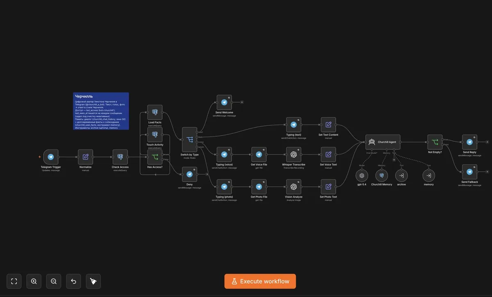Screen dimensions: 492x297
Task: Reset canvas zoom with undo arrow button
Action: [73, 281]
